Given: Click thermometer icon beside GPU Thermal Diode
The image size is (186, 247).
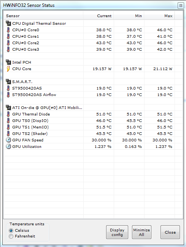Looking at the screenshot, I should pyautogui.click(x=8, y=114).
